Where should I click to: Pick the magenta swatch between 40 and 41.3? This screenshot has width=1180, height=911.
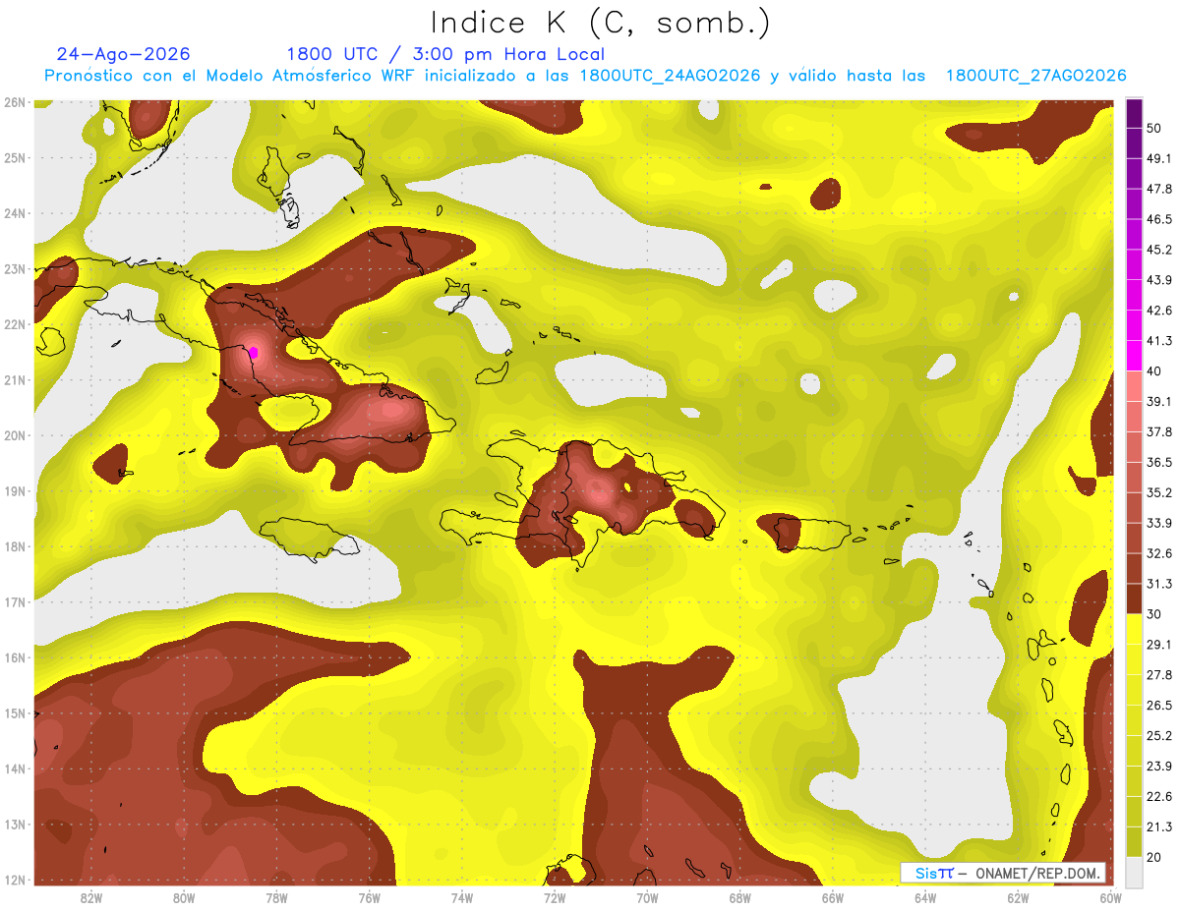point(1134,356)
